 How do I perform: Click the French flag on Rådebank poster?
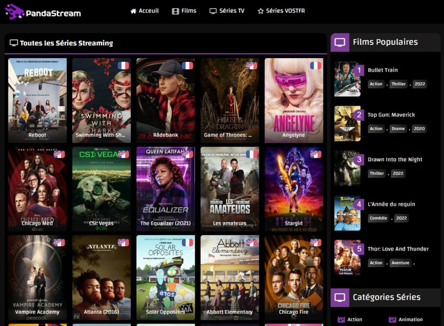coord(187,65)
